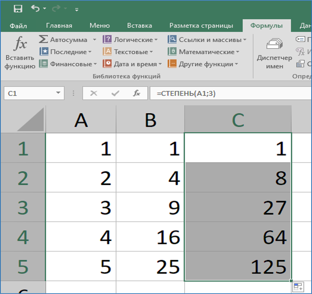
Task: Open Другие функции dropdown
Action: pos(203,64)
